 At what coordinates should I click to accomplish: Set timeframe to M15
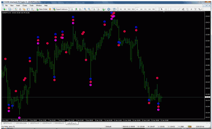pos(129,9)
